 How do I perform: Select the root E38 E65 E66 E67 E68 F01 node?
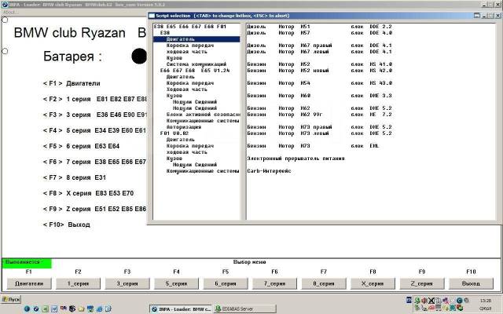pos(190,27)
